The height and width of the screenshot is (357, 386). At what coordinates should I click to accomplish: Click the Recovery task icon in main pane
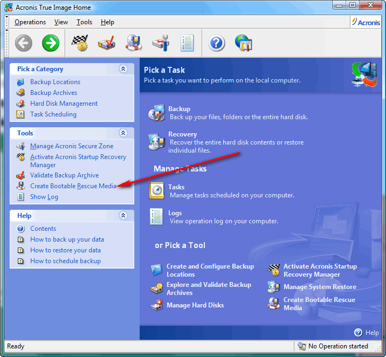[156, 142]
